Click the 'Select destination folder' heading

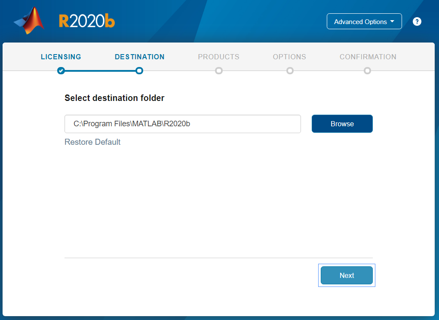point(114,98)
